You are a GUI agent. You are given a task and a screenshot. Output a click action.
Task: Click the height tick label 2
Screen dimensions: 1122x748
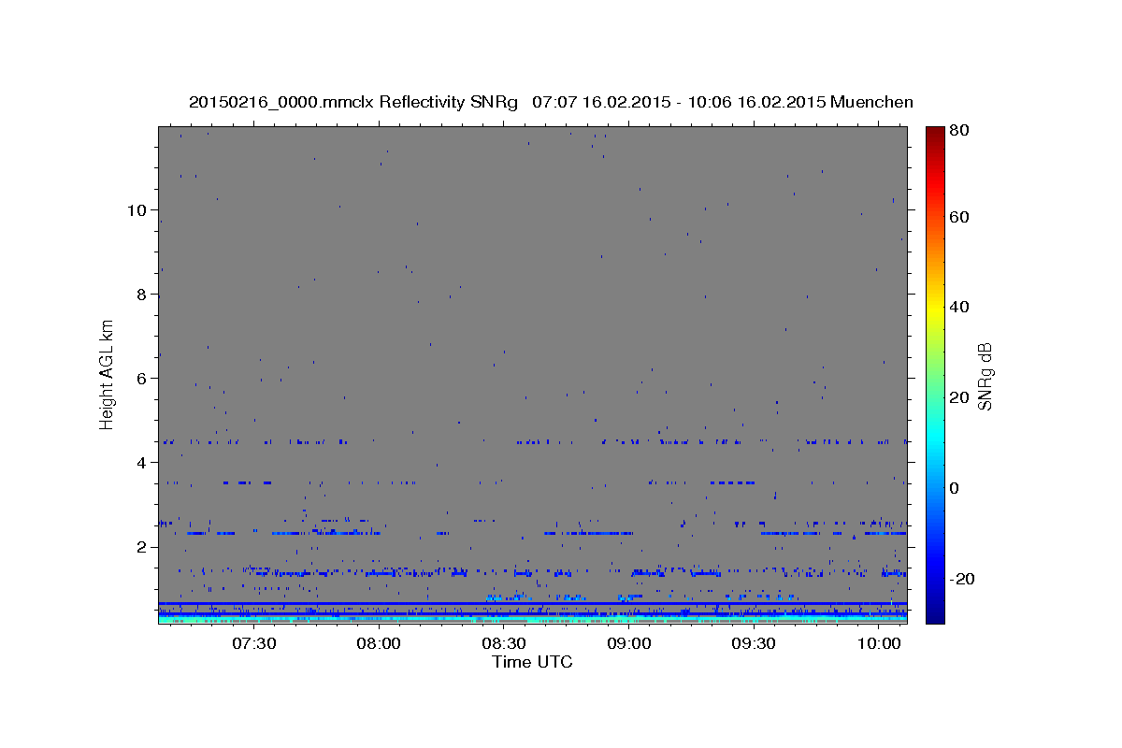(x=140, y=547)
